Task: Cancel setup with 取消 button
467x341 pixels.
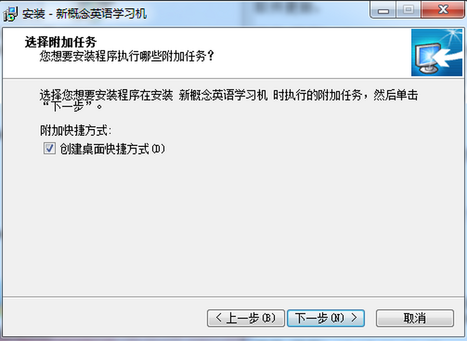Action: 415,318
